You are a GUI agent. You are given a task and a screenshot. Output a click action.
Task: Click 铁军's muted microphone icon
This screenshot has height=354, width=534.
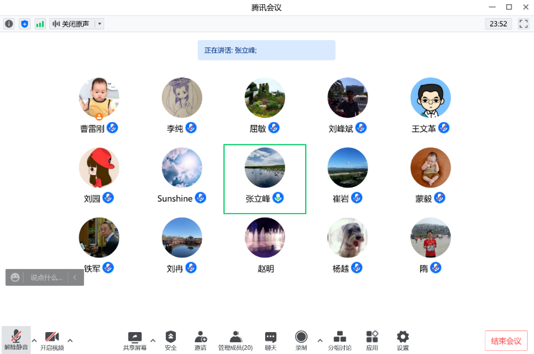coord(108,268)
